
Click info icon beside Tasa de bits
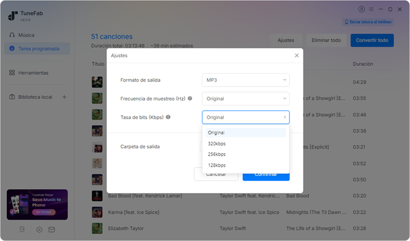pos(168,117)
